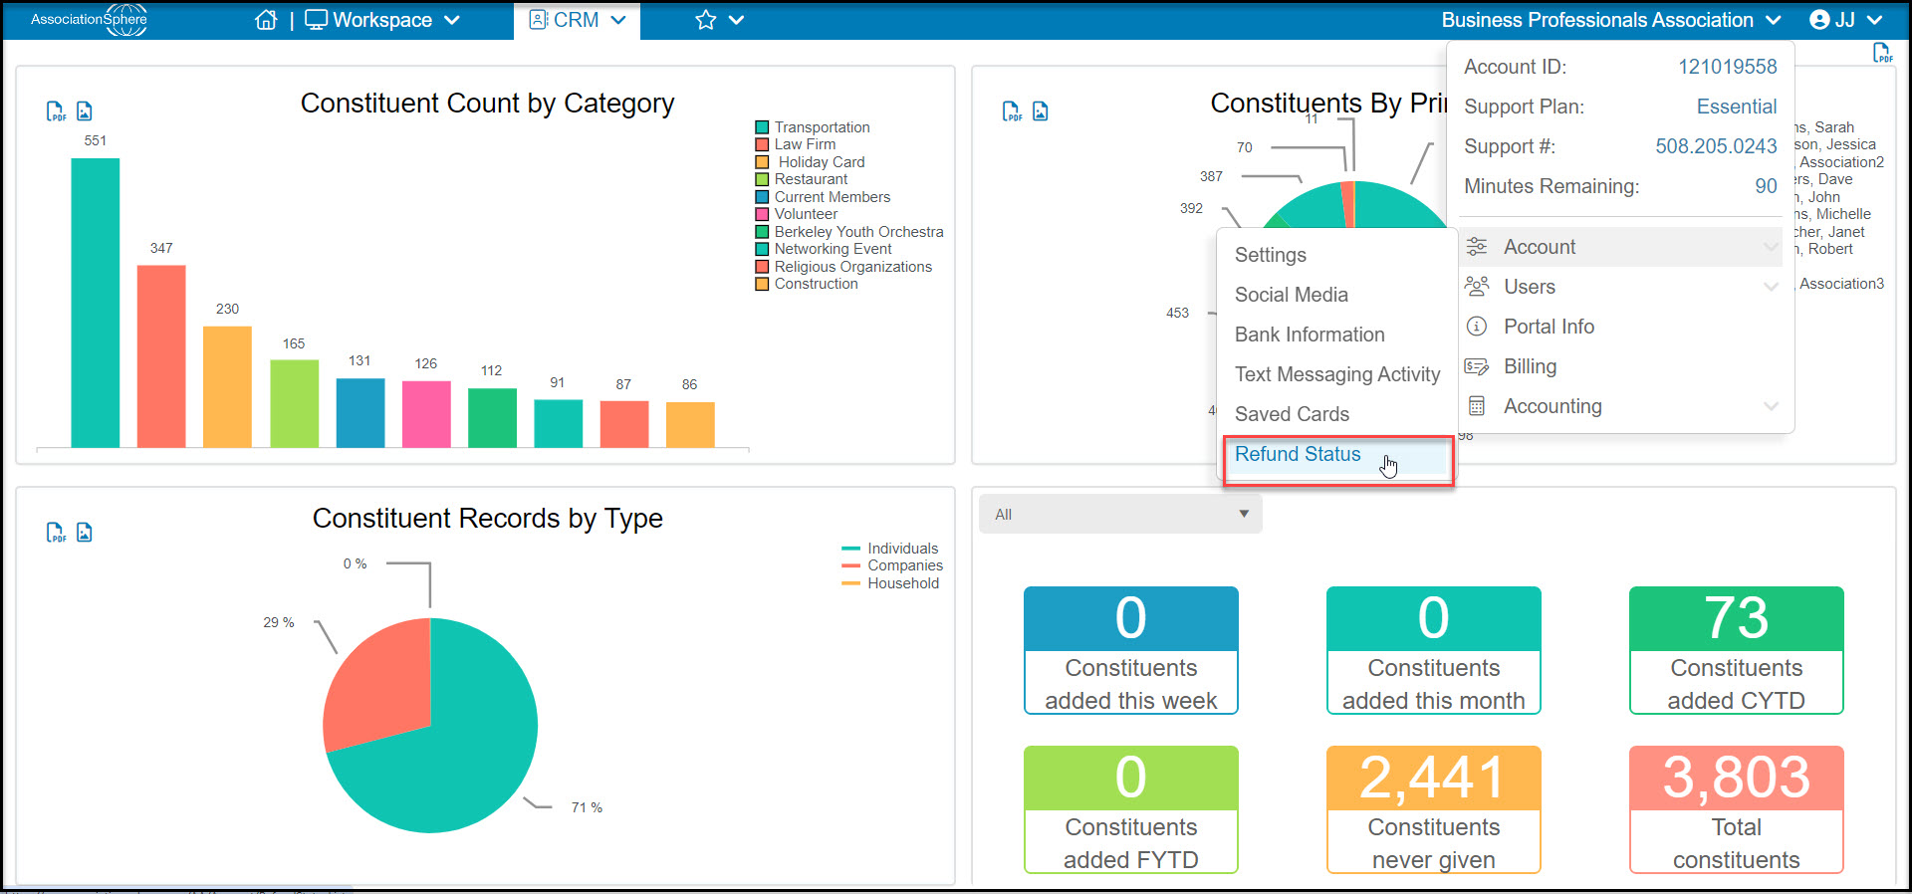Toggle the Companies legend entry

(891, 565)
